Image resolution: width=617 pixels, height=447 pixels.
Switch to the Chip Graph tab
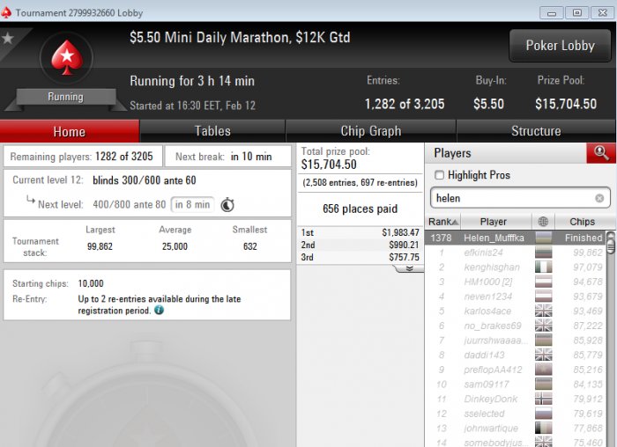[x=371, y=131]
